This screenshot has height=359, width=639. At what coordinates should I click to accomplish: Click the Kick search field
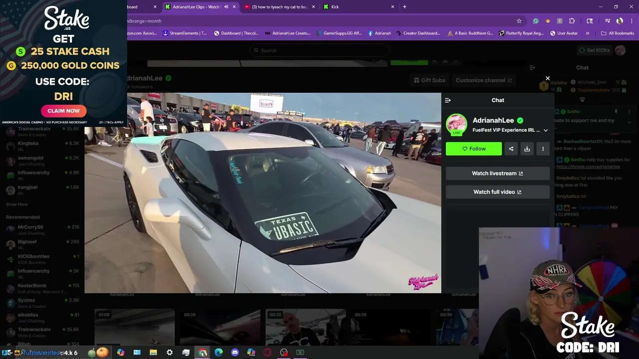(x=319, y=50)
